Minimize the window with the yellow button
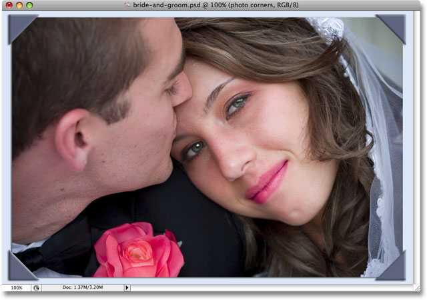 point(19,5)
